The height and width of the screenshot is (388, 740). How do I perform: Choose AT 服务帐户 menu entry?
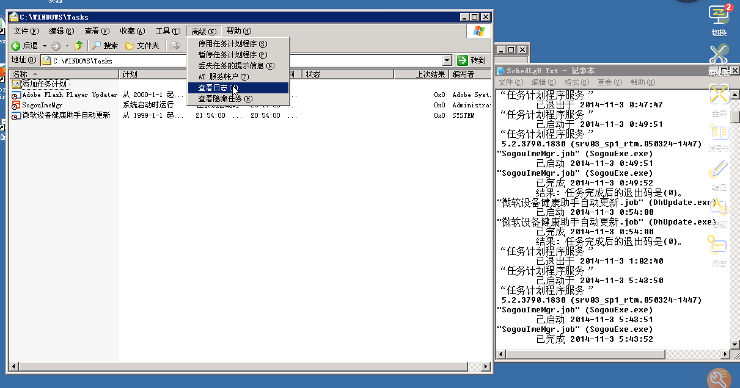click(x=238, y=77)
